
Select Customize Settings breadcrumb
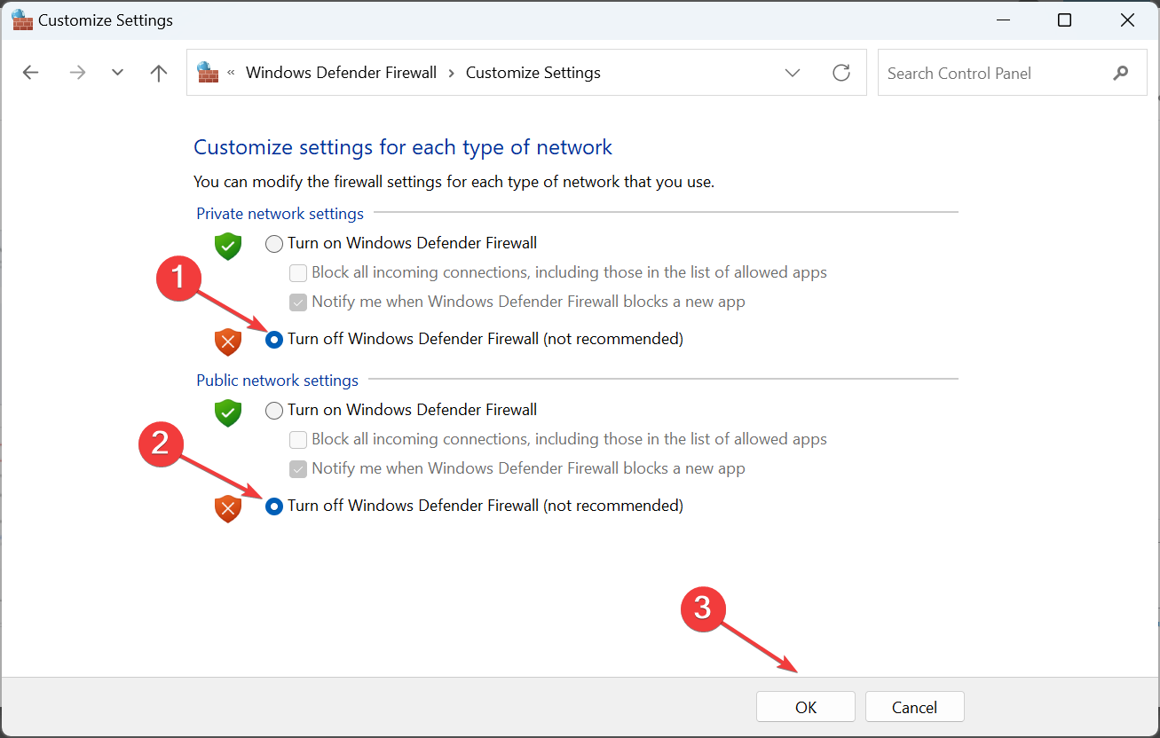click(x=533, y=73)
